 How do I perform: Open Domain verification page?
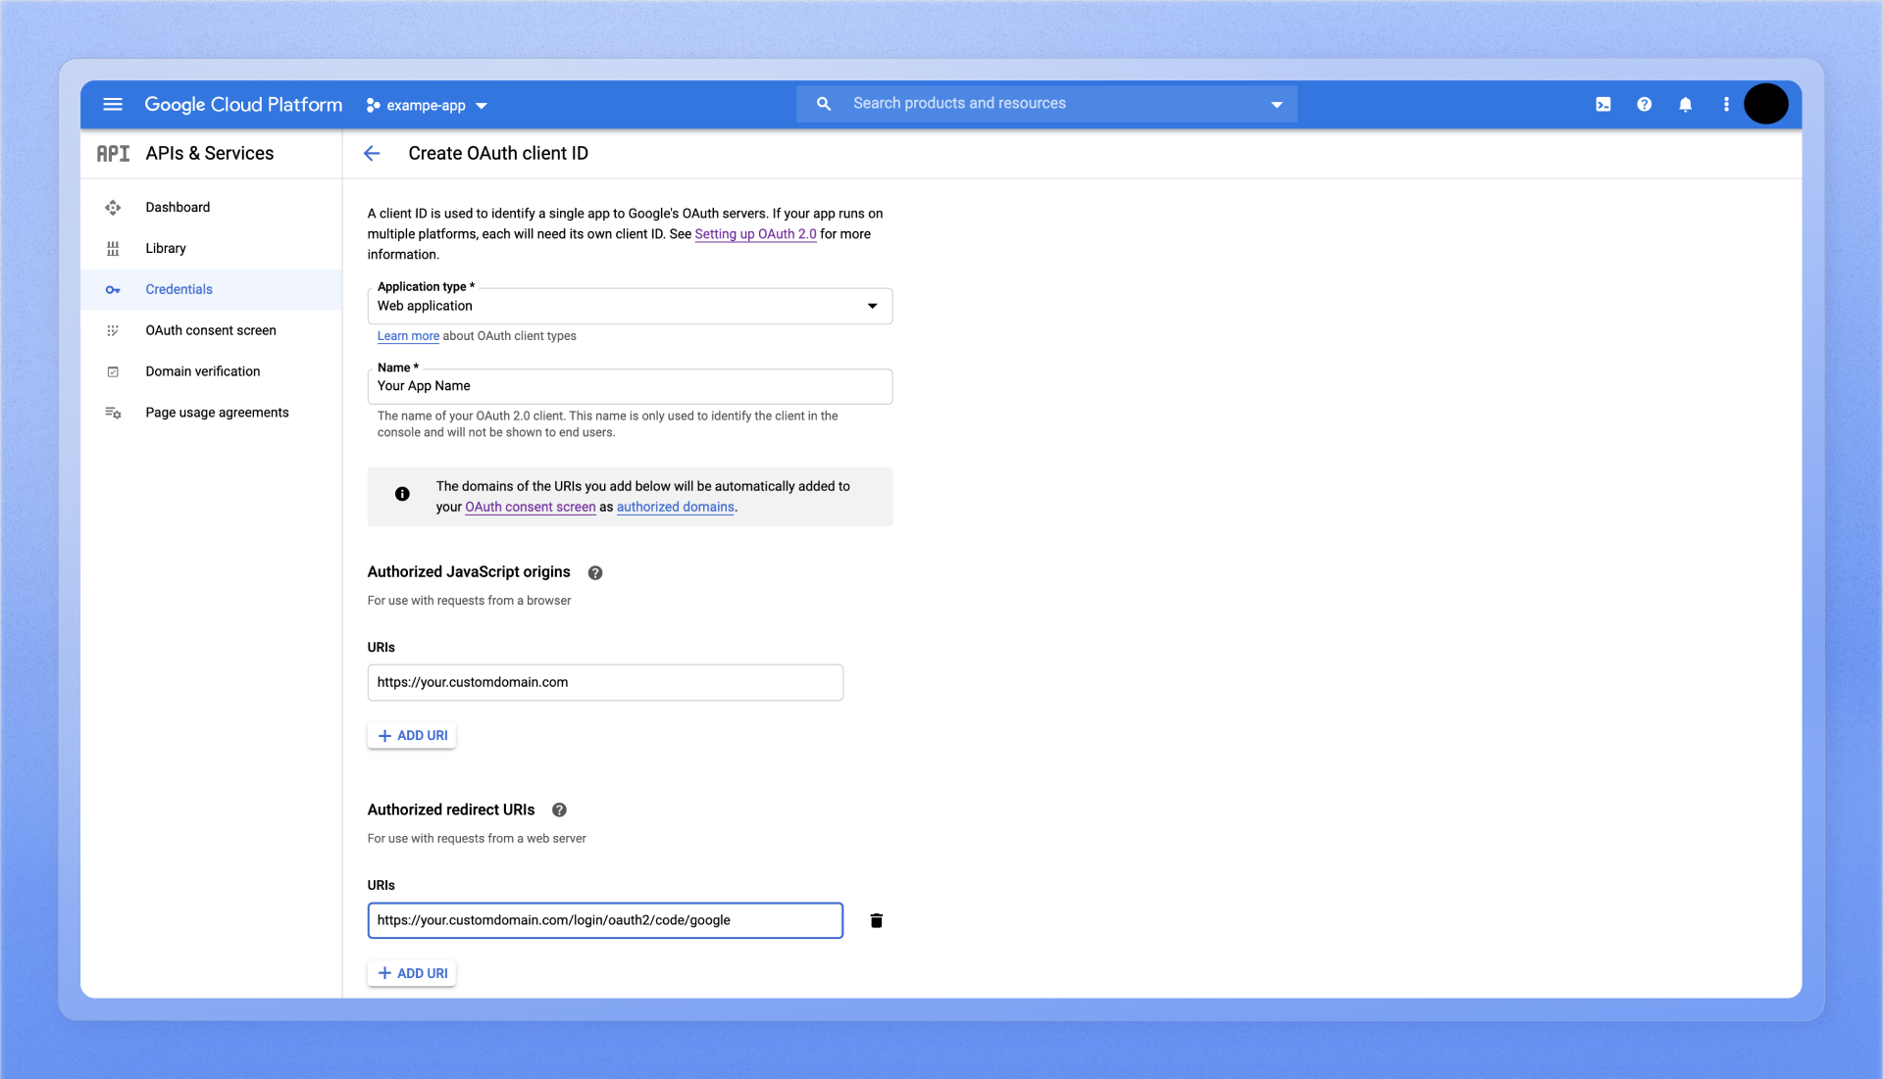[203, 372]
